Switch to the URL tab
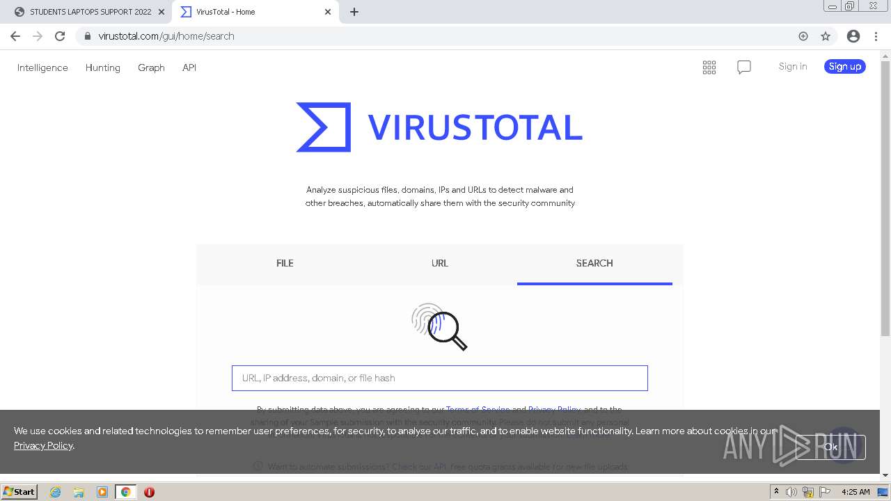Image resolution: width=891 pixels, height=501 pixels. (440, 264)
